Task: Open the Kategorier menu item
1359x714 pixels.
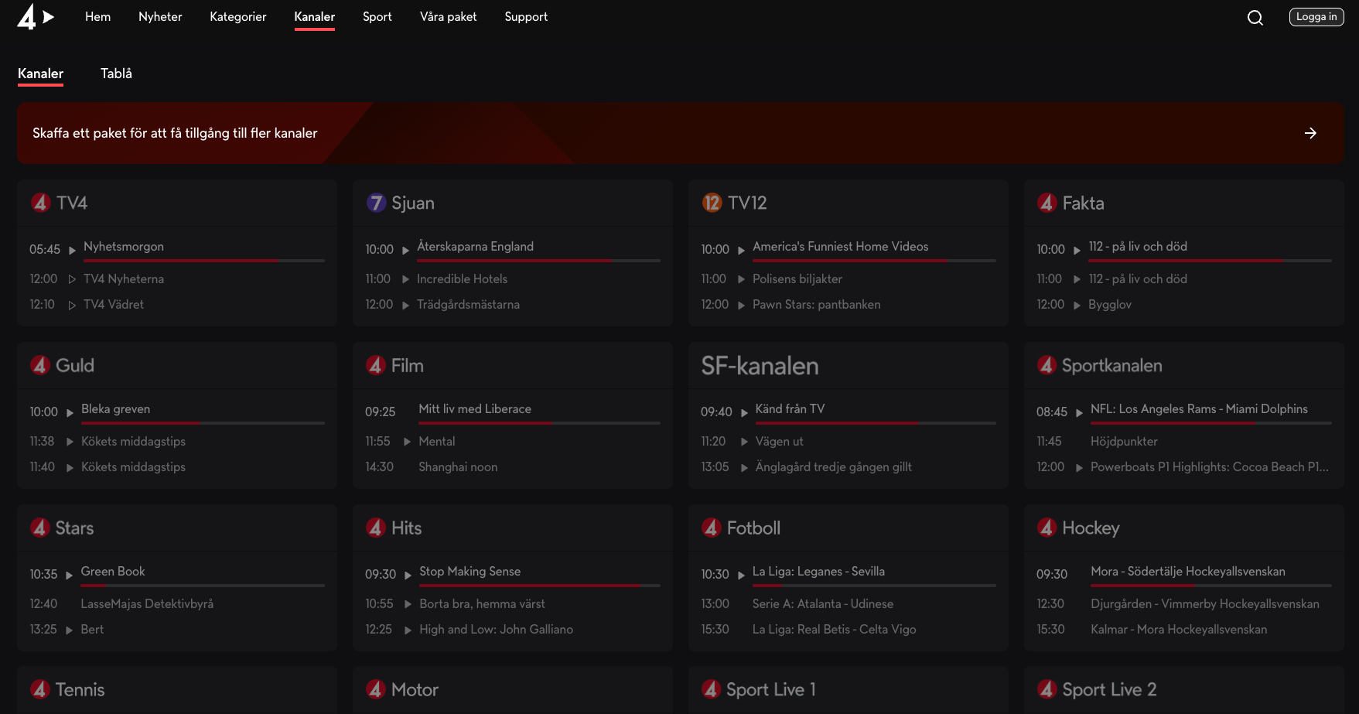Action: 237,16
